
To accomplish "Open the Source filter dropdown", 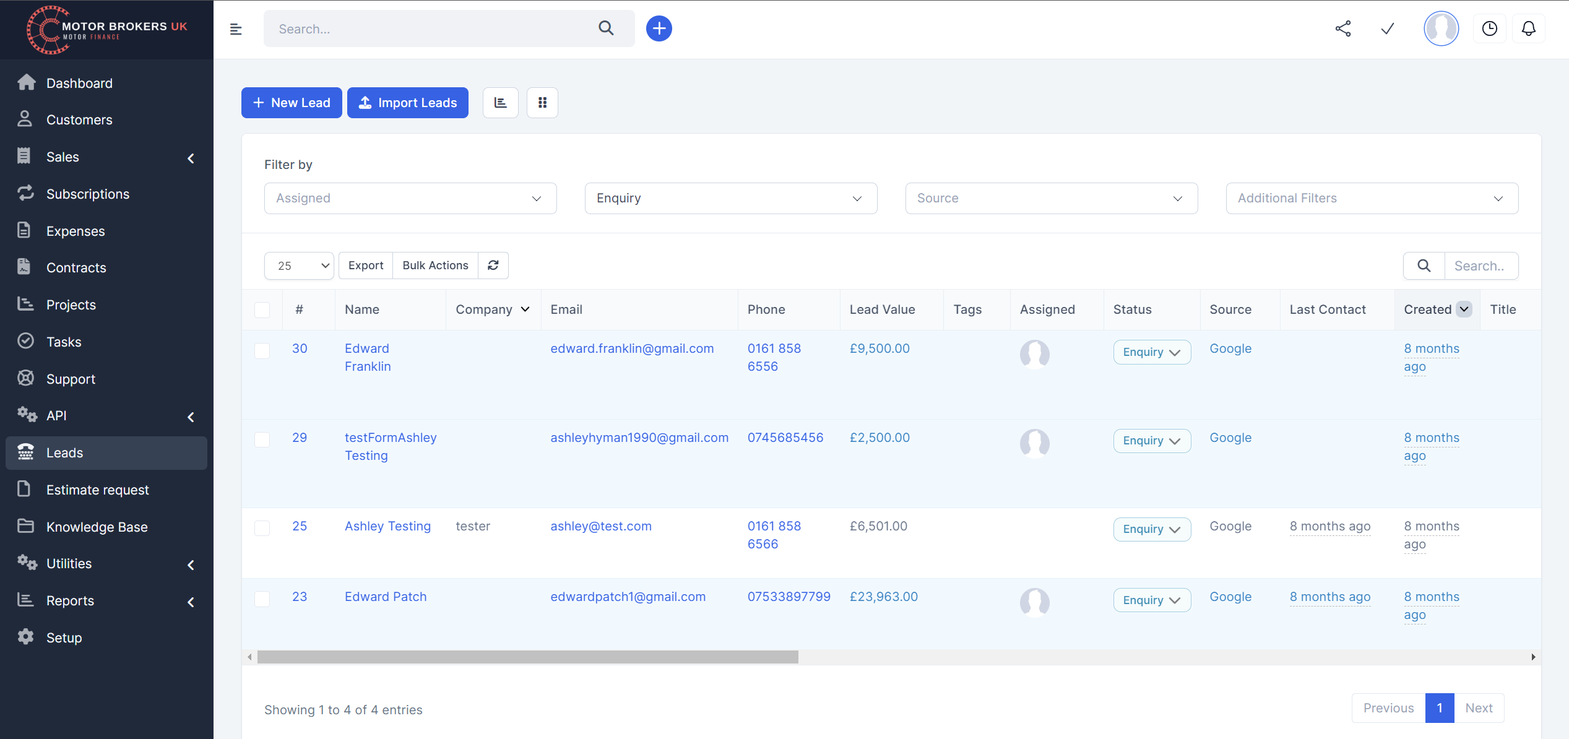I will pyautogui.click(x=1052, y=198).
